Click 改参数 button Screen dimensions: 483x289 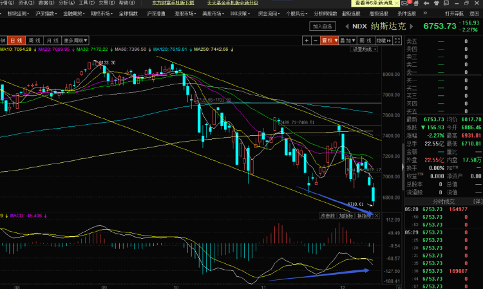(328, 216)
